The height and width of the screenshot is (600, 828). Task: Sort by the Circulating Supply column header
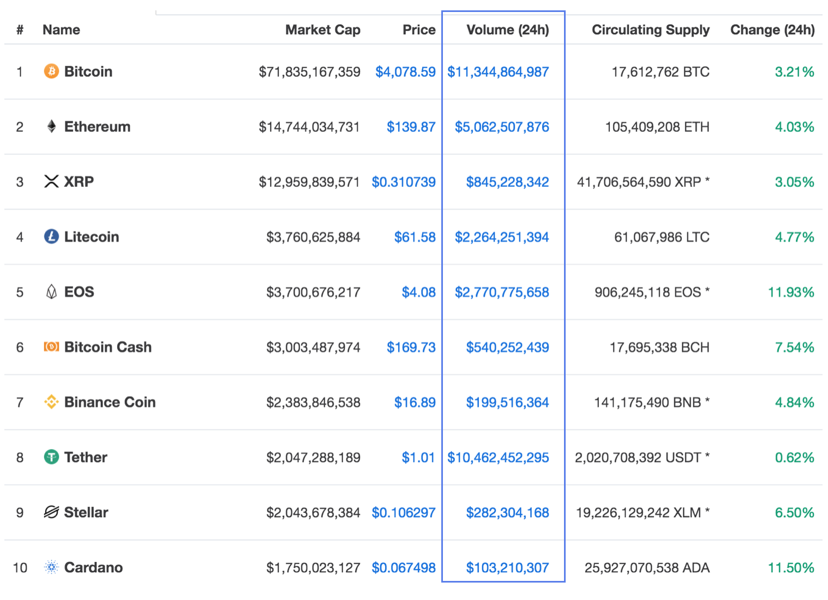(x=651, y=30)
